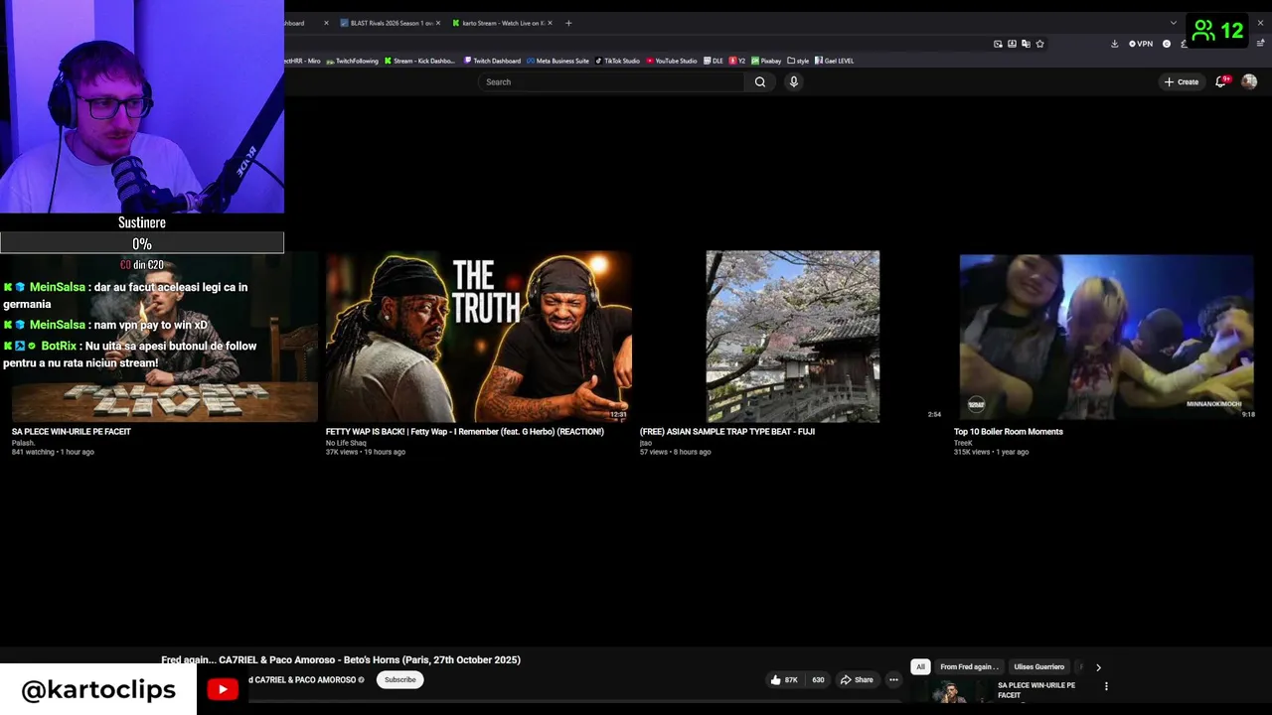This screenshot has width=1272, height=715.
Task: Select the All filter chip
Action: point(920,667)
